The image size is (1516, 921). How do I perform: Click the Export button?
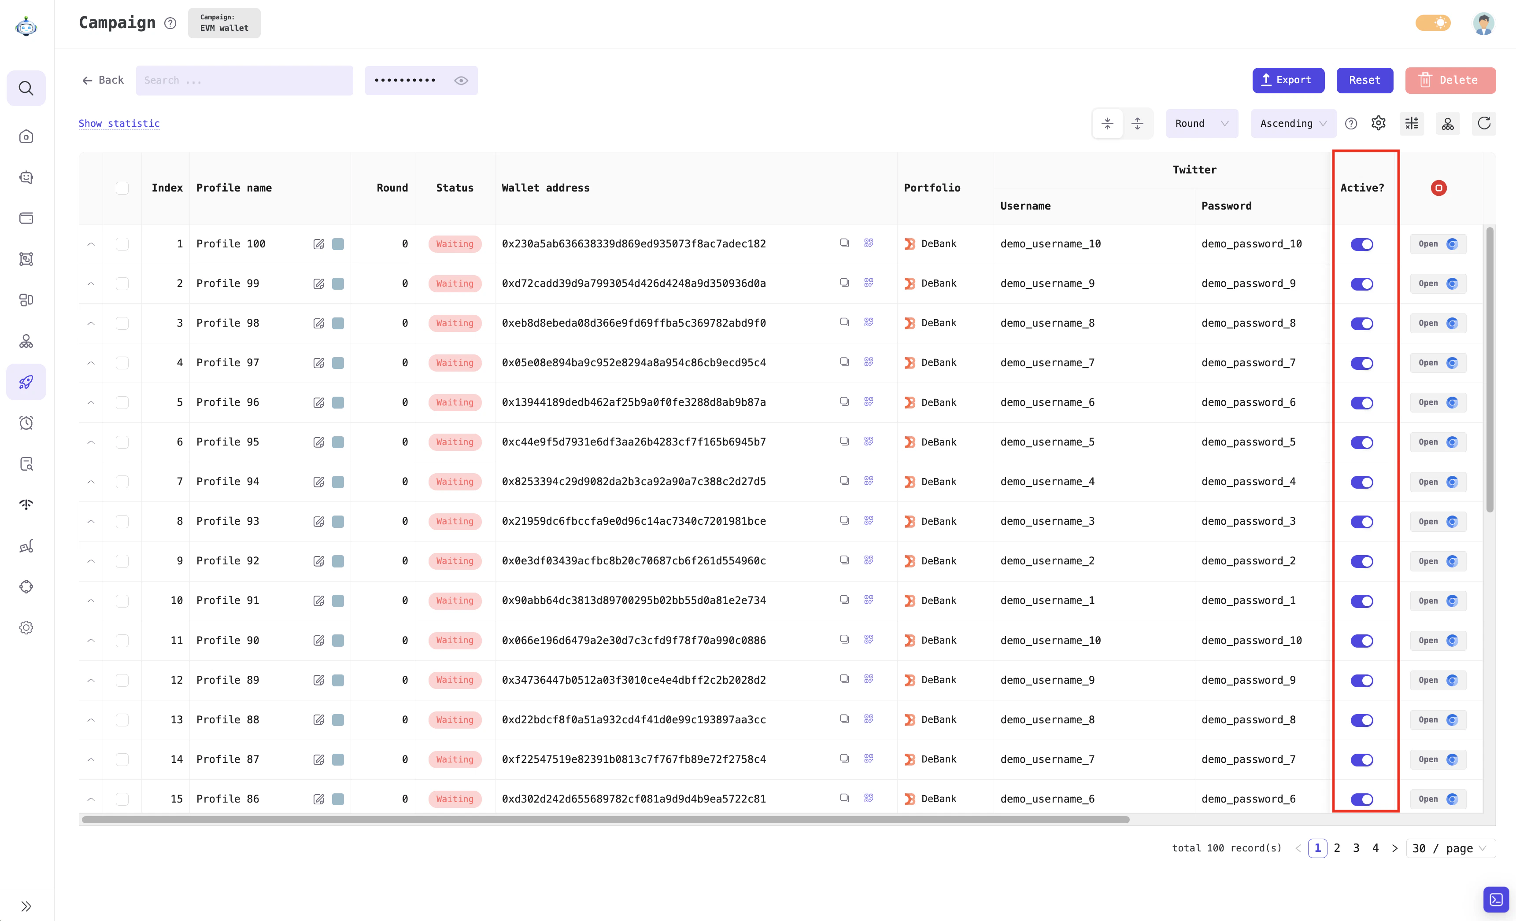(x=1288, y=80)
